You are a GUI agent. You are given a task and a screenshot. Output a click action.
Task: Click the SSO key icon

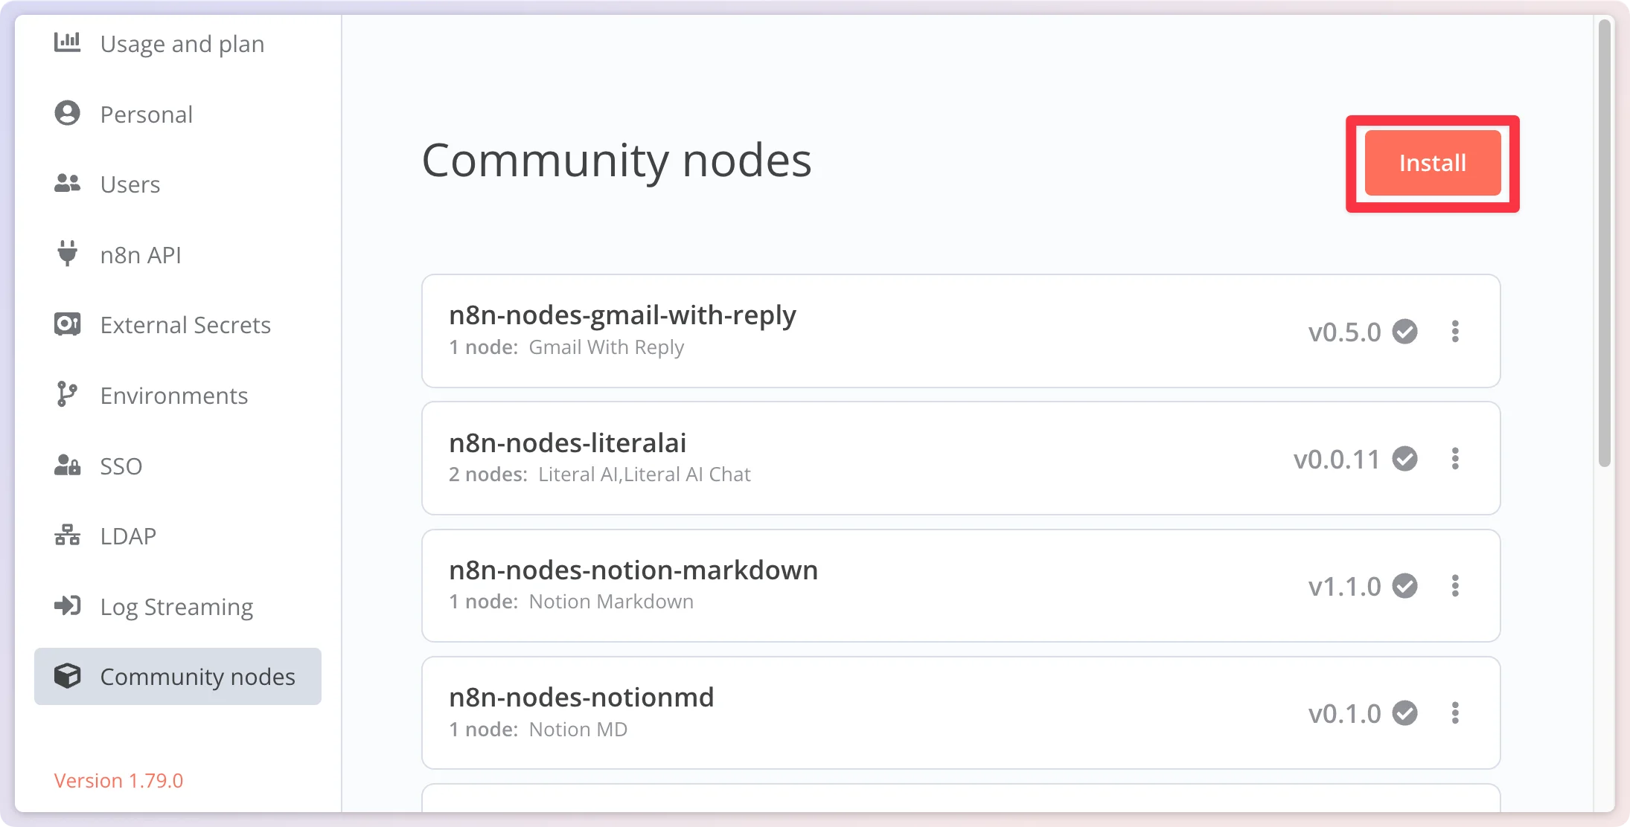(68, 465)
